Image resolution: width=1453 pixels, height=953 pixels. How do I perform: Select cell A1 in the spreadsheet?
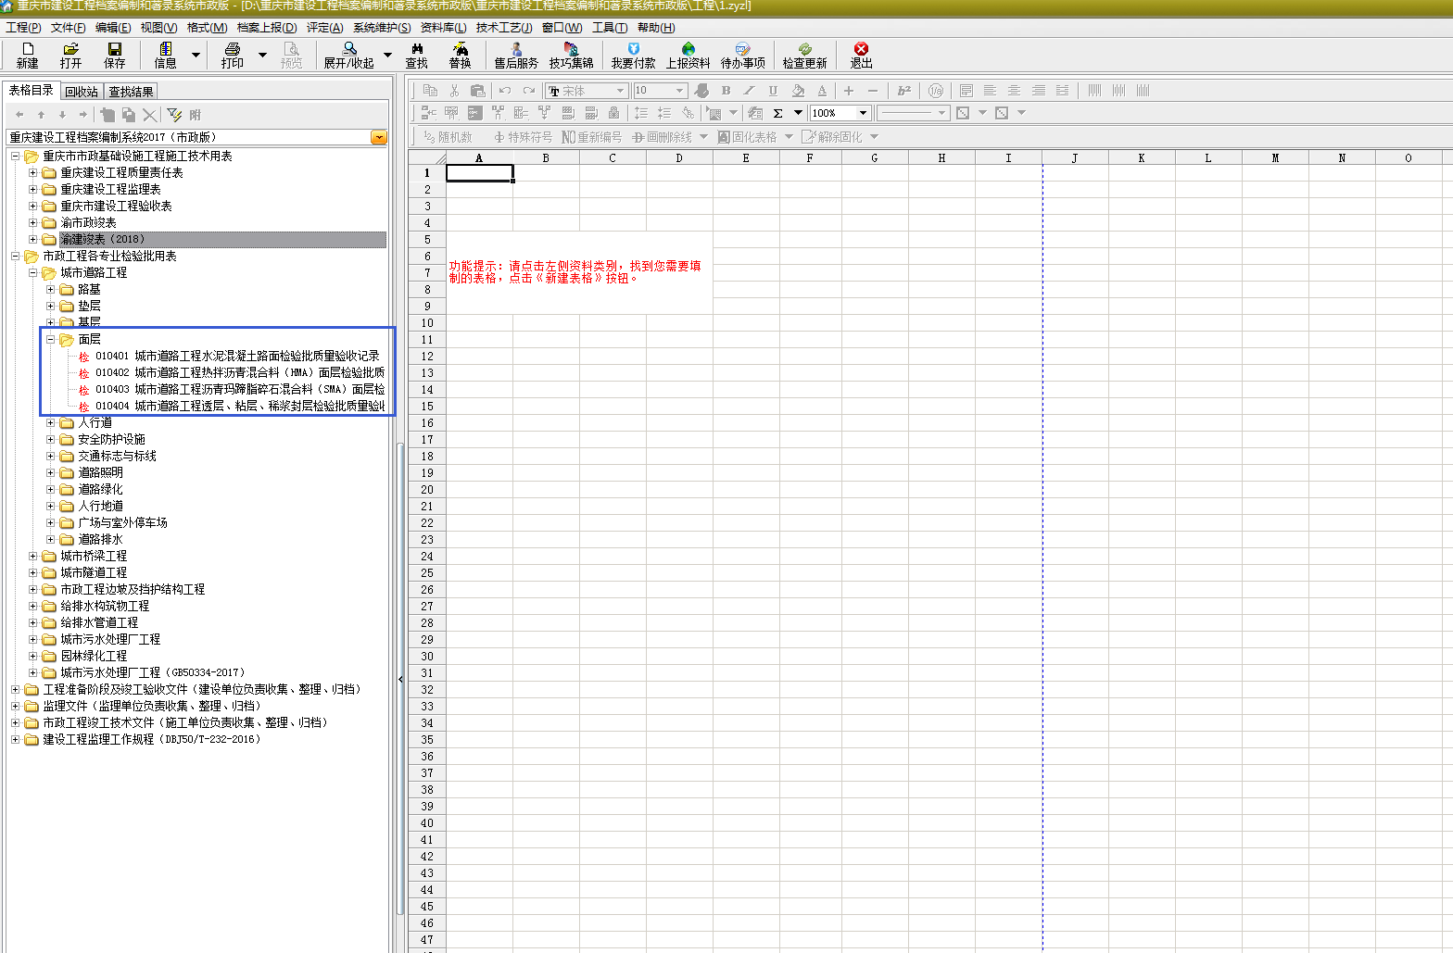pyautogui.click(x=479, y=173)
